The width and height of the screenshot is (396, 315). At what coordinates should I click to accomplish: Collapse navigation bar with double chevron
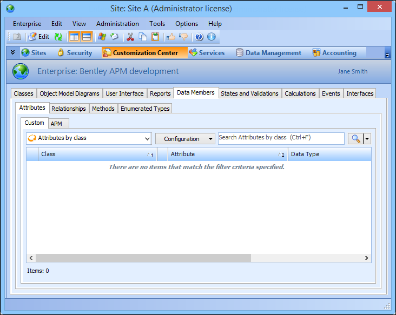click(12, 52)
